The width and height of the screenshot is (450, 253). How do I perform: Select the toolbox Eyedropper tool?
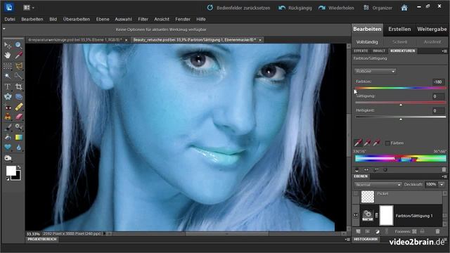coord(19,55)
